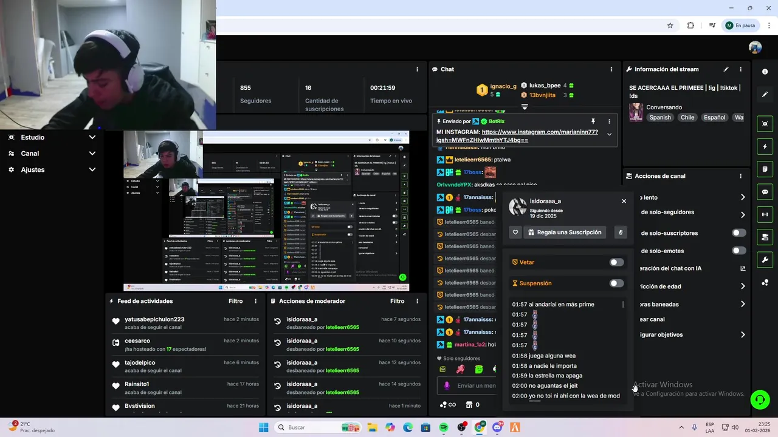Image resolution: width=778 pixels, height=437 pixels.
Task: Open the palabras baneadas arrow
Action: click(x=742, y=304)
